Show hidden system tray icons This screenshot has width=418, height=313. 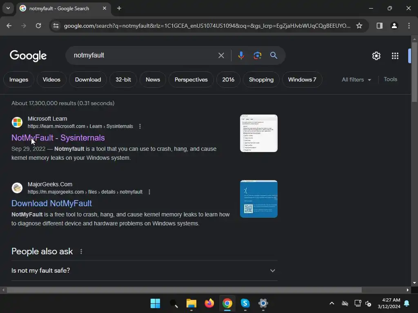[x=332, y=303]
